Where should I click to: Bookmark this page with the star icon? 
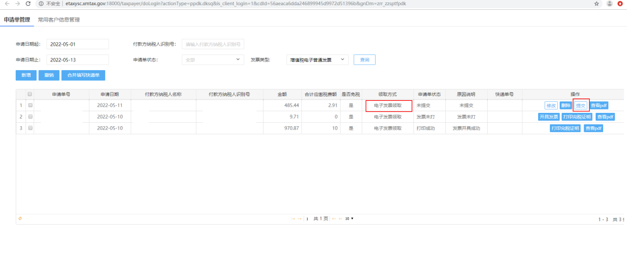point(597,3)
